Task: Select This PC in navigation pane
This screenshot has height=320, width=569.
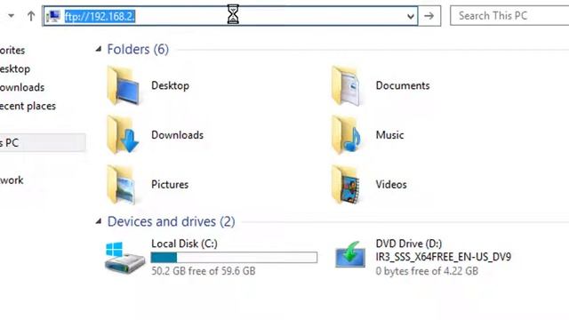Action: pyautogui.click(x=43, y=142)
